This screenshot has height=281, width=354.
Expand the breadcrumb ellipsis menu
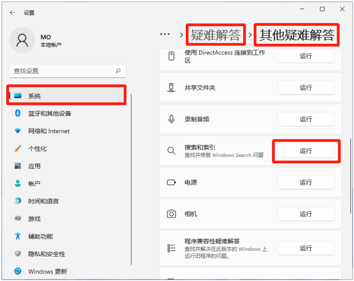pos(165,34)
